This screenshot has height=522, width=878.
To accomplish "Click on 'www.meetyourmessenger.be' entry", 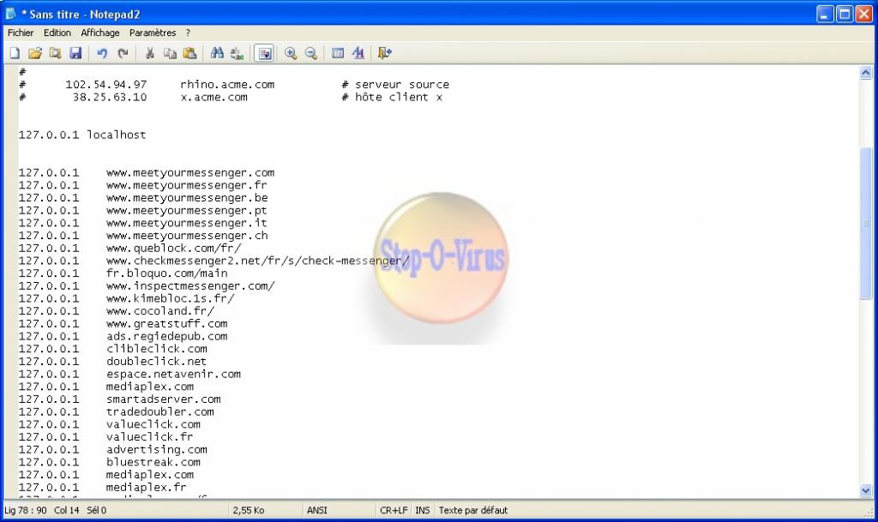I will tap(187, 198).
